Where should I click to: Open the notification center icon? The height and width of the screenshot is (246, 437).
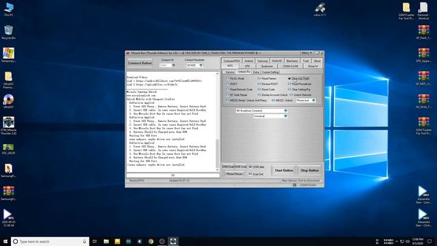(x=429, y=241)
